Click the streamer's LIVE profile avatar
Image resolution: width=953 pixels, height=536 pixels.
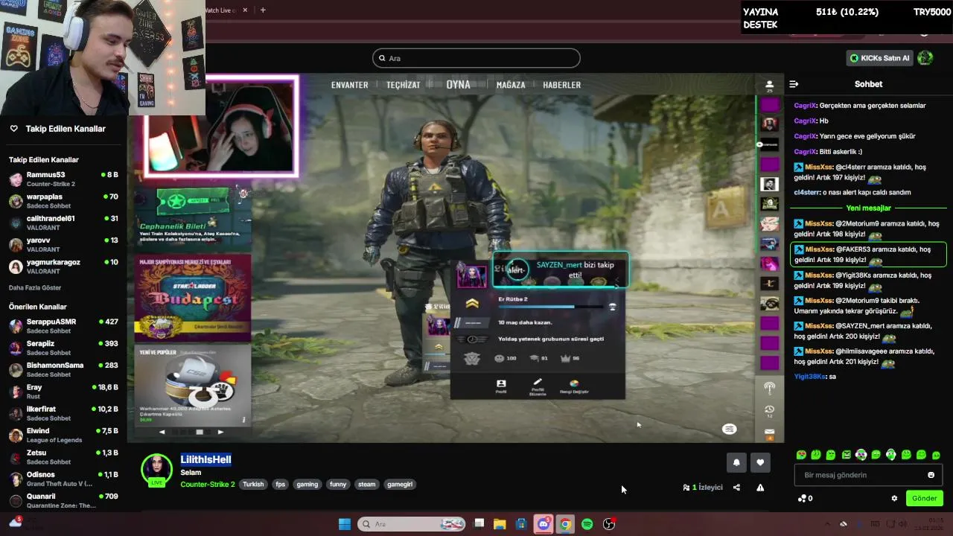click(157, 470)
